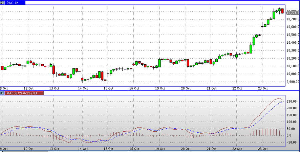Click 19 Oct on the price chart date axis
300x152 pixels.
pyautogui.click(x=160, y=88)
